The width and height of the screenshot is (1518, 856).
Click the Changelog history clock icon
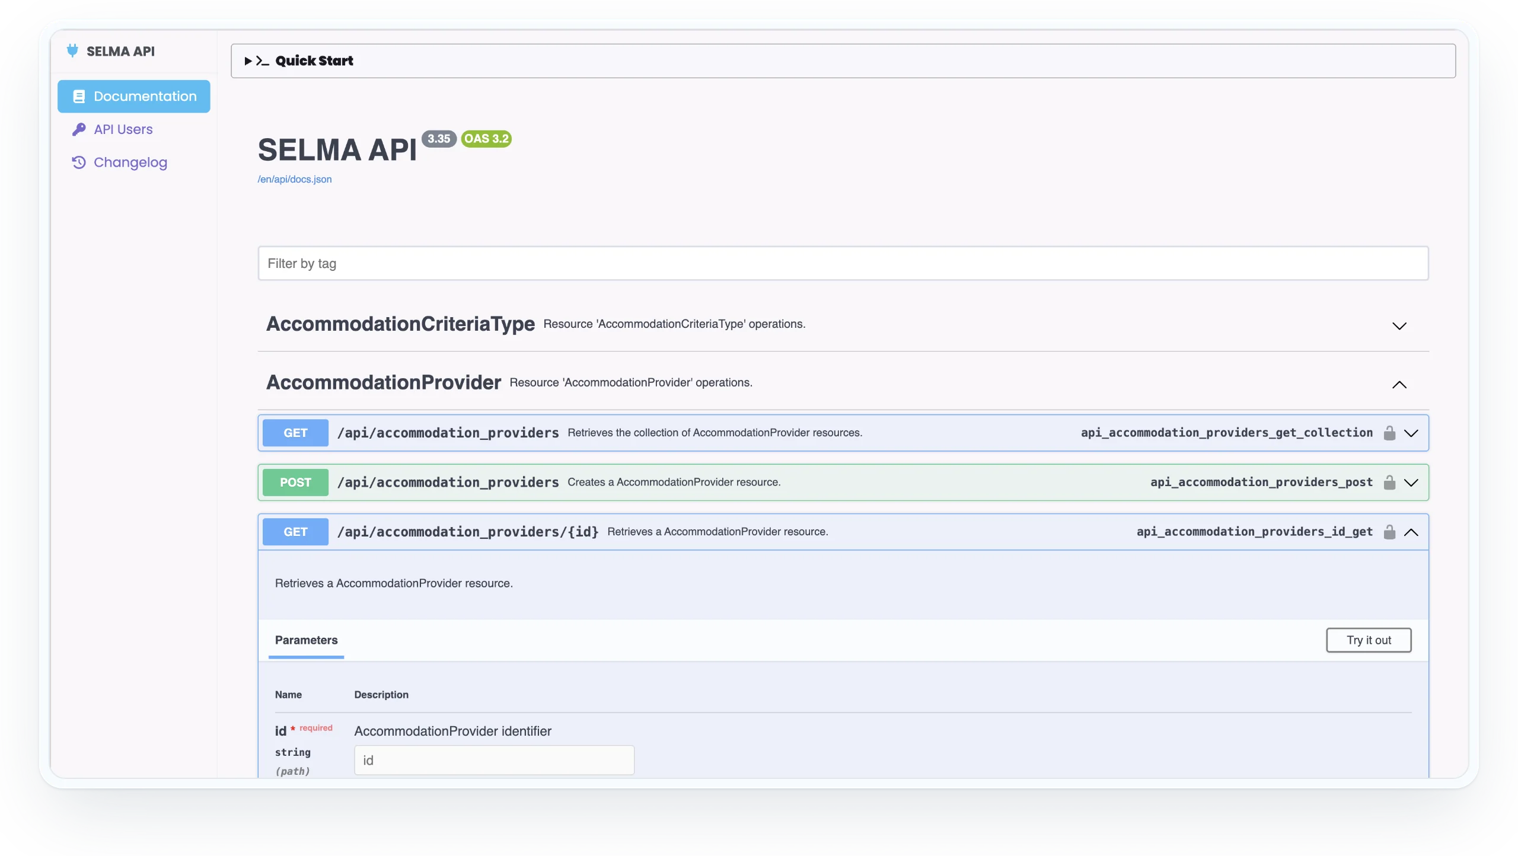(x=79, y=162)
